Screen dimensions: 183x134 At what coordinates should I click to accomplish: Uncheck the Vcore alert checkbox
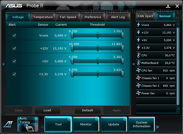coord(14,35)
